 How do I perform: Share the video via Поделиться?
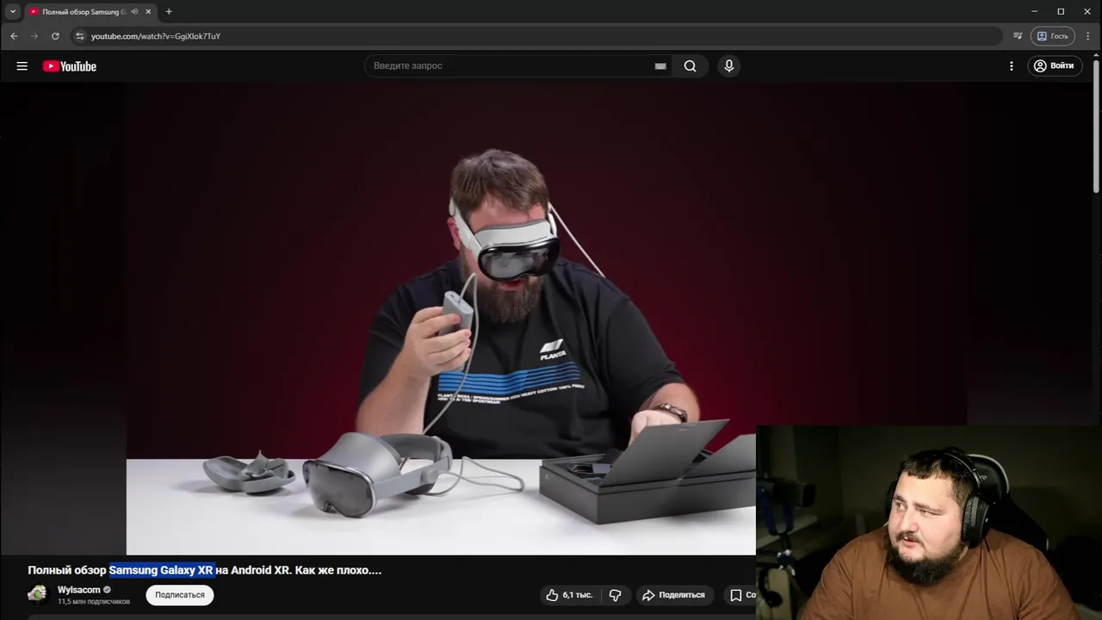click(673, 595)
